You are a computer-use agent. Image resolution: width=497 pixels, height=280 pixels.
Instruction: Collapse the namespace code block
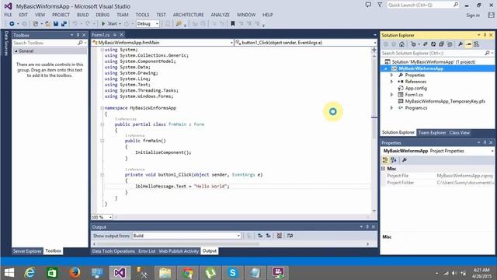[x=102, y=108]
